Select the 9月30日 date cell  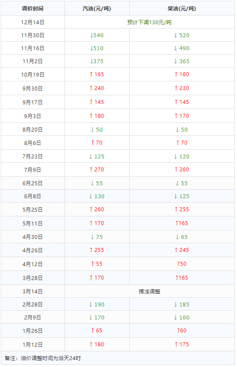tap(33, 88)
